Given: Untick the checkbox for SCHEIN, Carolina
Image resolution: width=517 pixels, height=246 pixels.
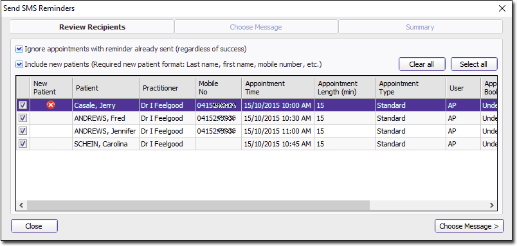Looking at the screenshot, I should click(x=23, y=144).
